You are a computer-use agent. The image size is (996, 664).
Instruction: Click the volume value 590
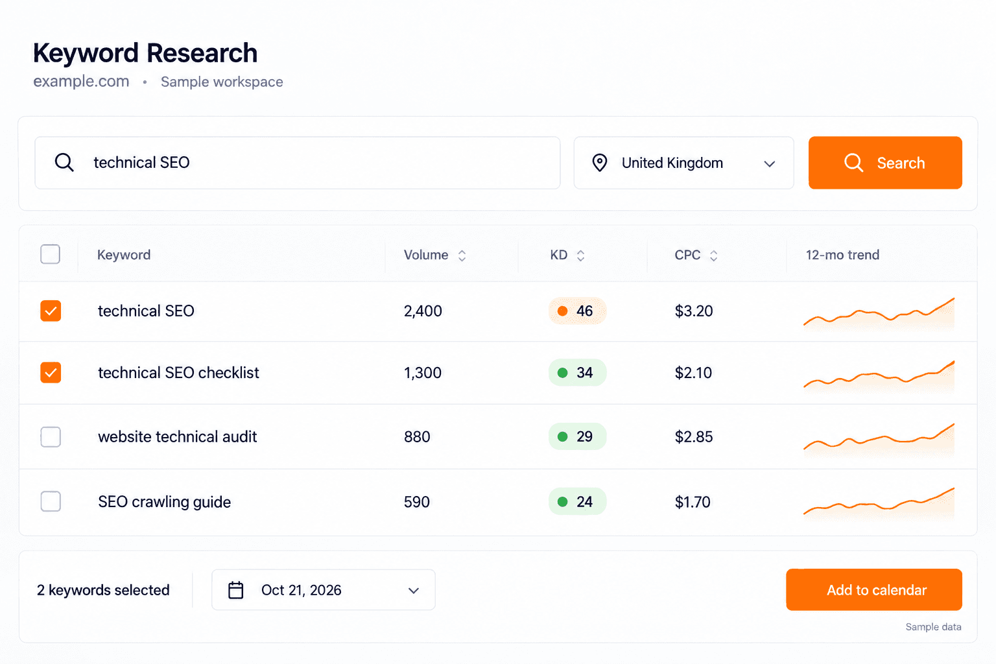point(417,502)
